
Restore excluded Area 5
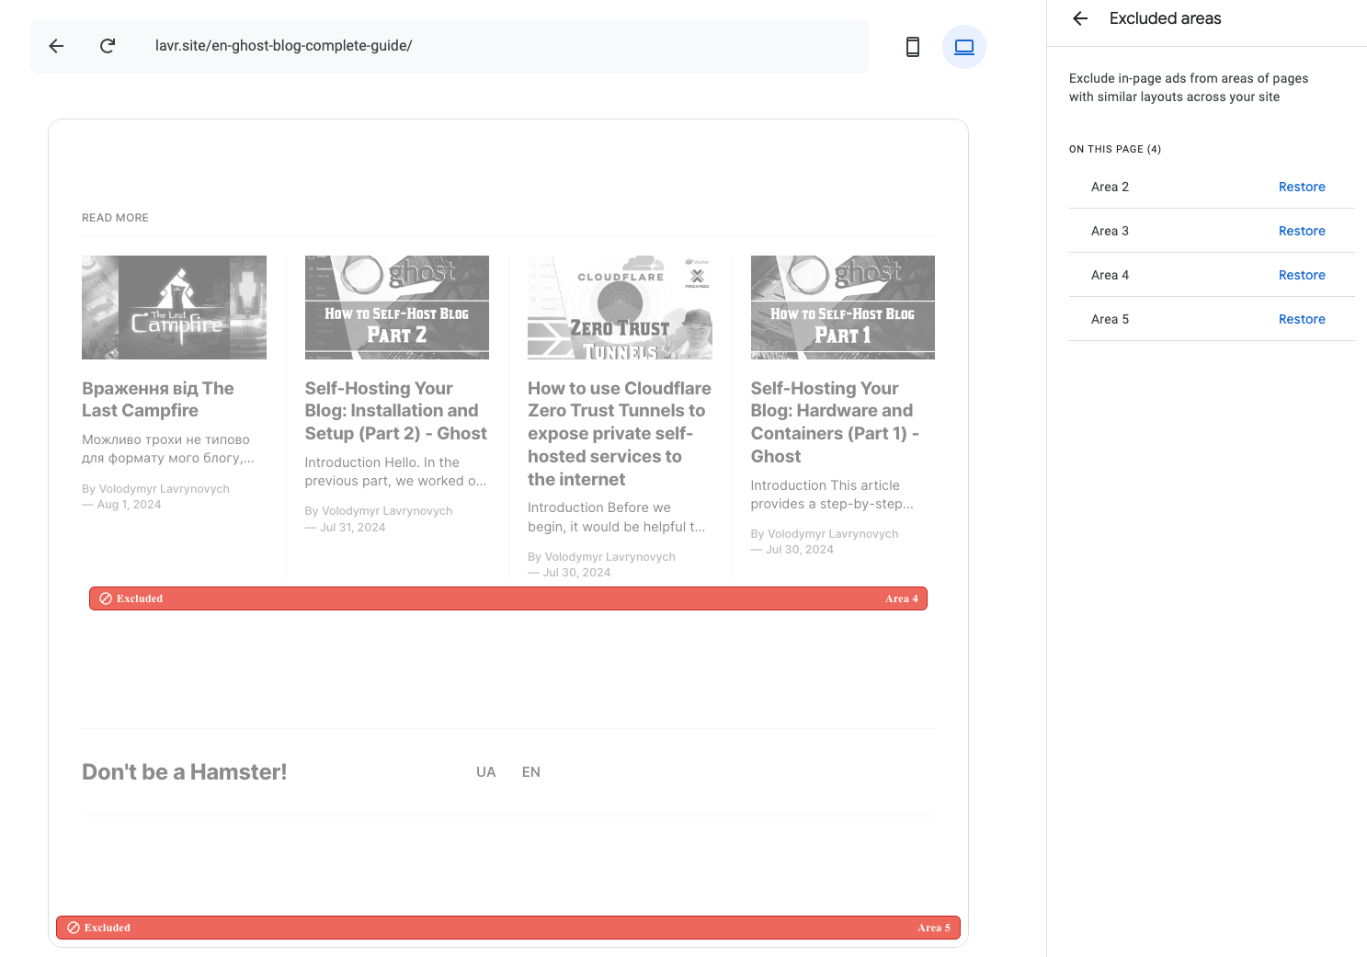1301,319
